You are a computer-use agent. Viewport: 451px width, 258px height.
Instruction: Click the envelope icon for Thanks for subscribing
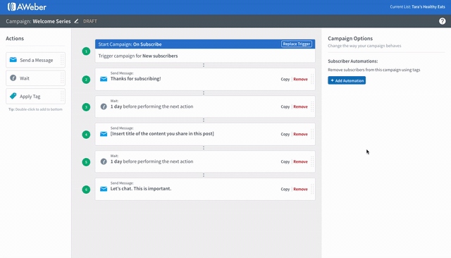(x=104, y=79)
